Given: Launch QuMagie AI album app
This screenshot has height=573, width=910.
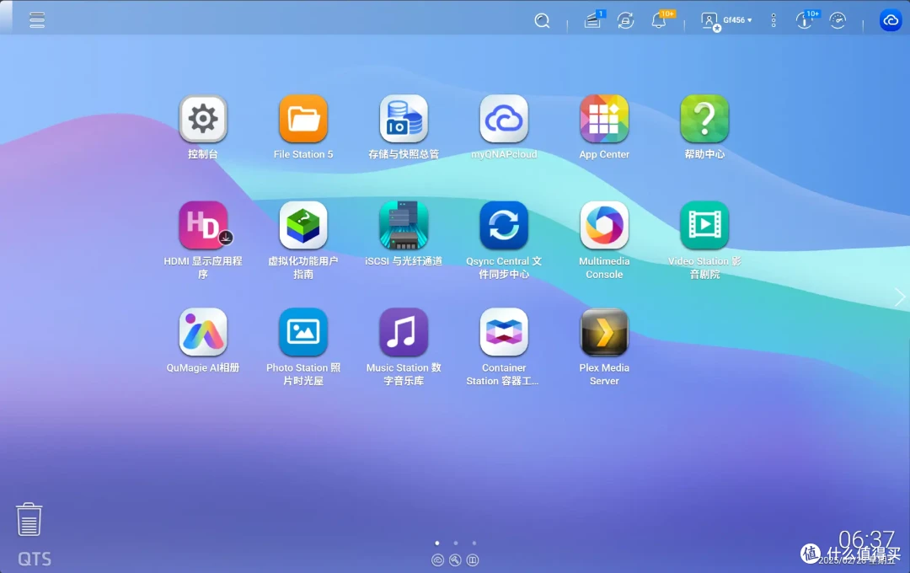Looking at the screenshot, I should pos(202,332).
